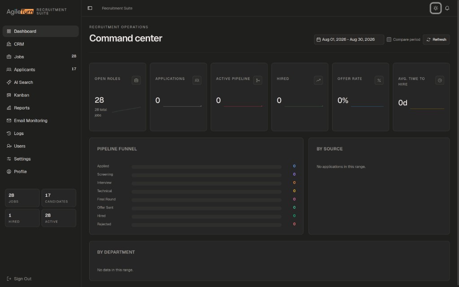Click the AgileTurn logo
This screenshot has height=287, width=459.
pyautogui.click(x=20, y=12)
